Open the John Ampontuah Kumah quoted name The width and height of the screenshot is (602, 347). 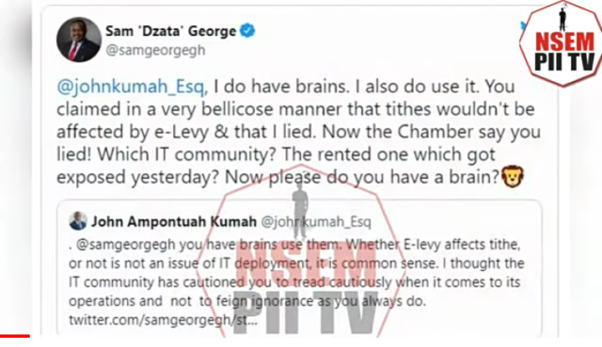pyautogui.click(x=174, y=222)
